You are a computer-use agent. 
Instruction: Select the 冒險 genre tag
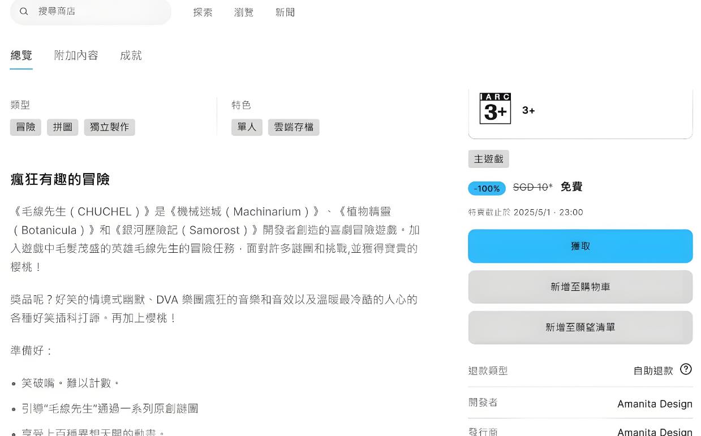click(25, 127)
